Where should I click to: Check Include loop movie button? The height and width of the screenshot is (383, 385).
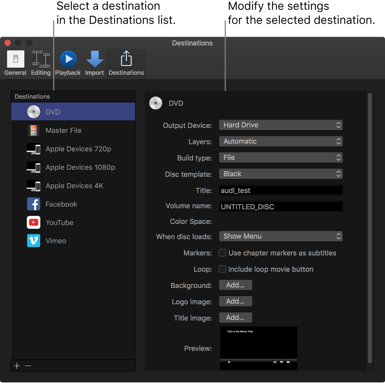point(222,269)
